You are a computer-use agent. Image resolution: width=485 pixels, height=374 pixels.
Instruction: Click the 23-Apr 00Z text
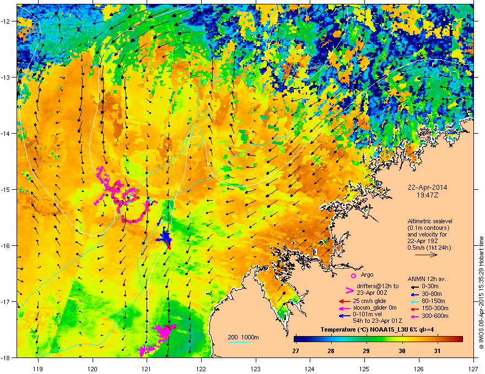click(372, 293)
